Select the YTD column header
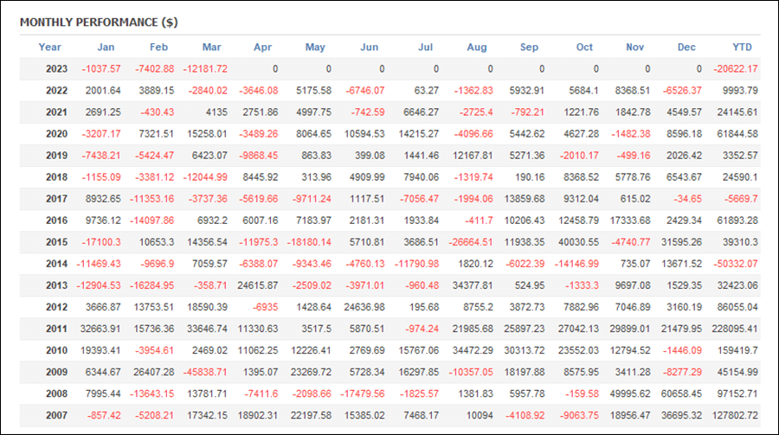This screenshot has height=435, width=779. coord(743,48)
